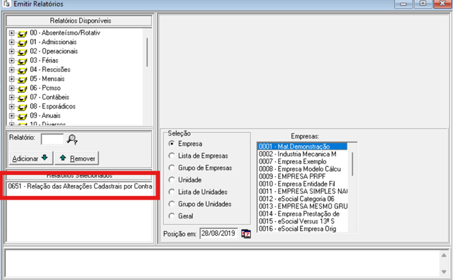This screenshot has height=280, width=453.
Task: Click the magnifier search icon beside Relatório field
Action: (x=72, y=139)
